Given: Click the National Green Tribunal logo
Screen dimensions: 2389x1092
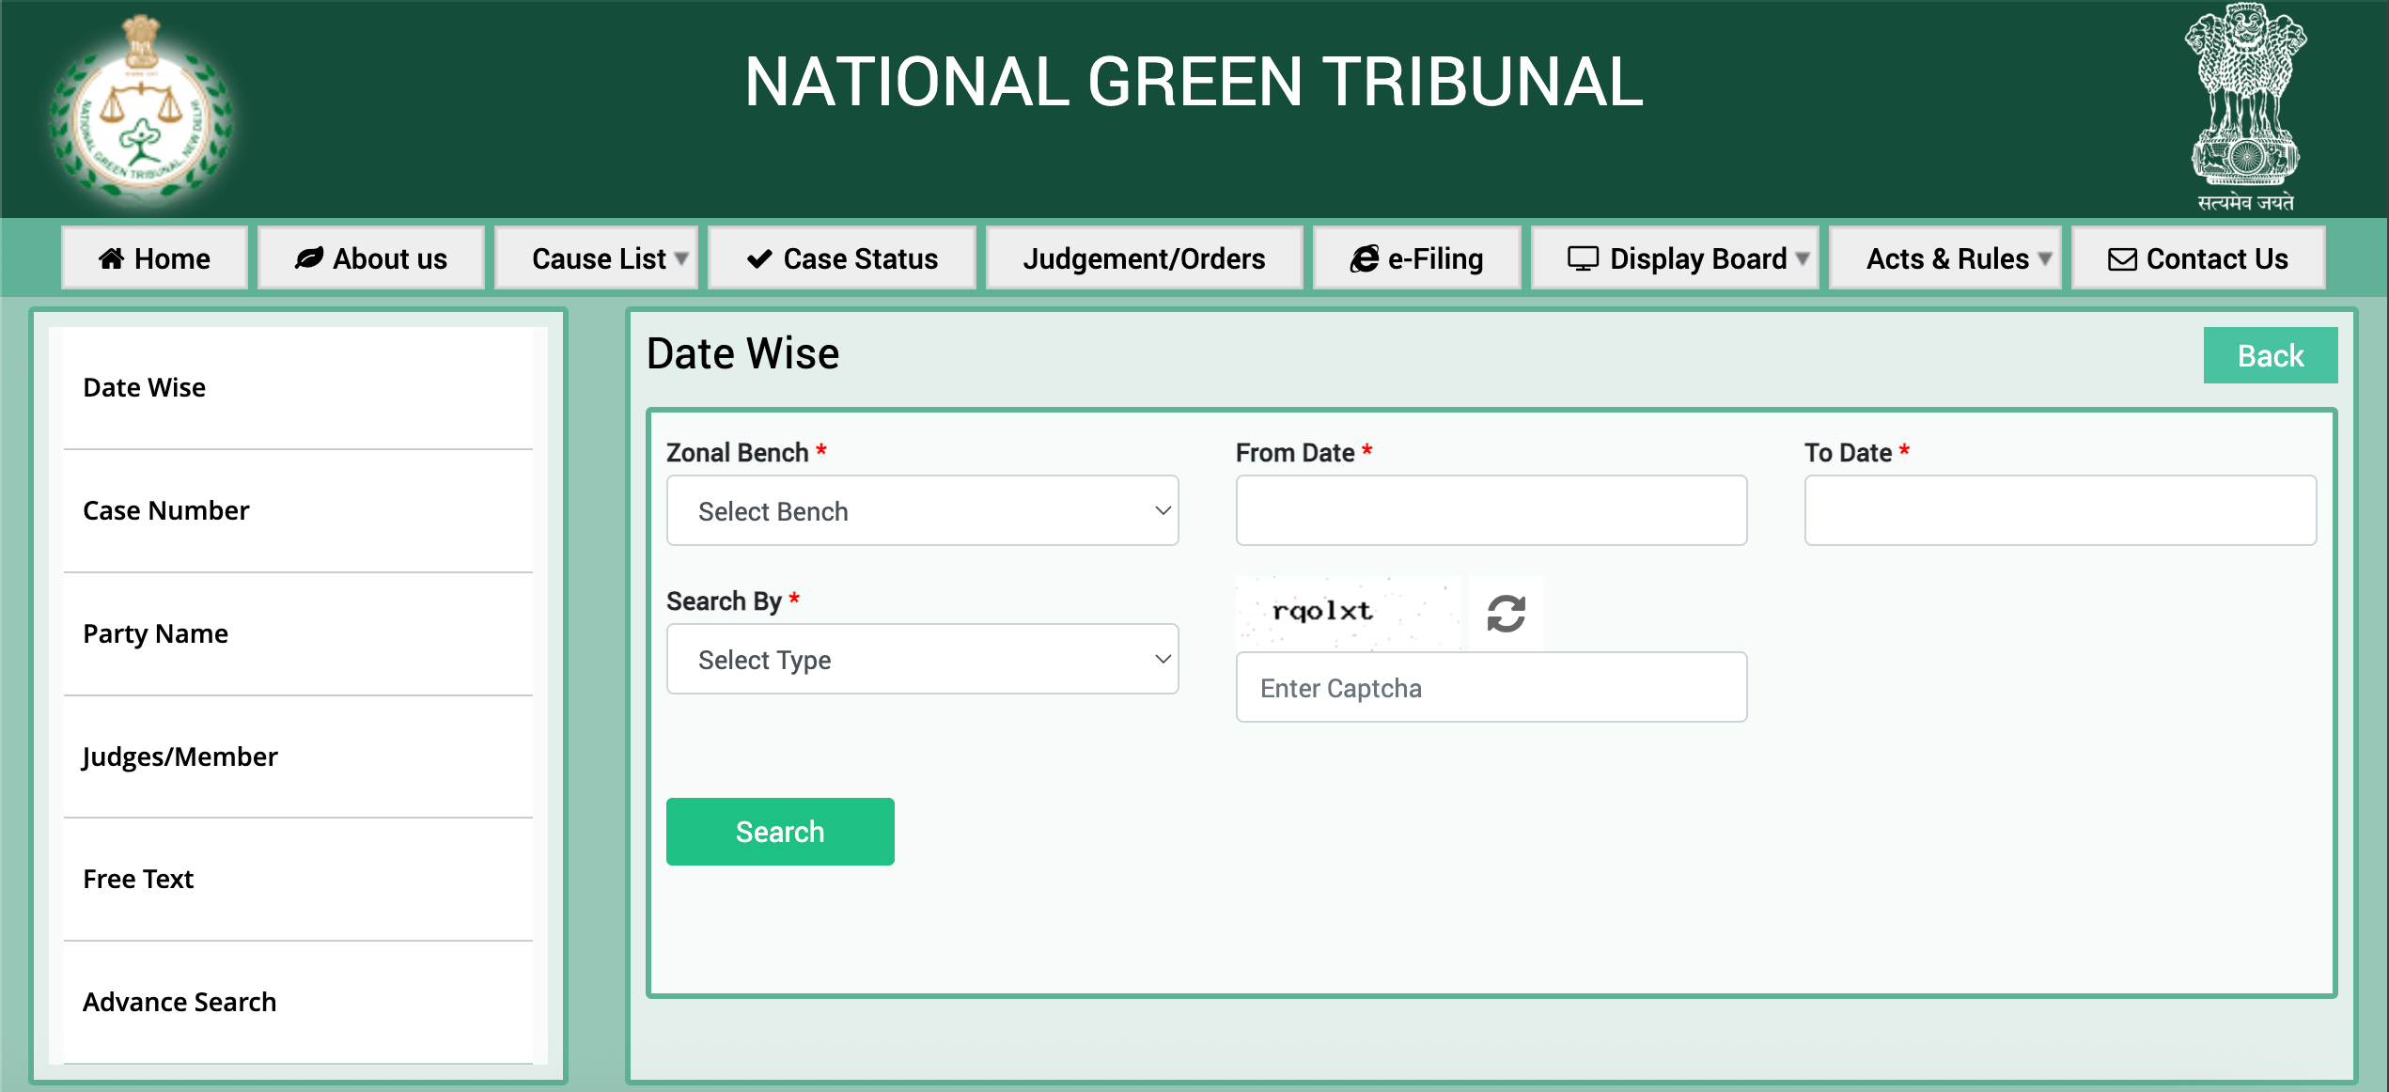Looking at the screenshot, I should pos(142,111).
